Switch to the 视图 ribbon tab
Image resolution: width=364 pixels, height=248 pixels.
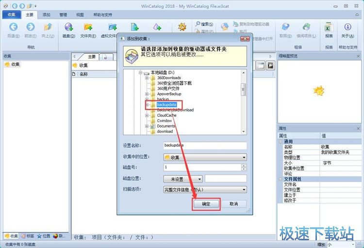(80, 15)
